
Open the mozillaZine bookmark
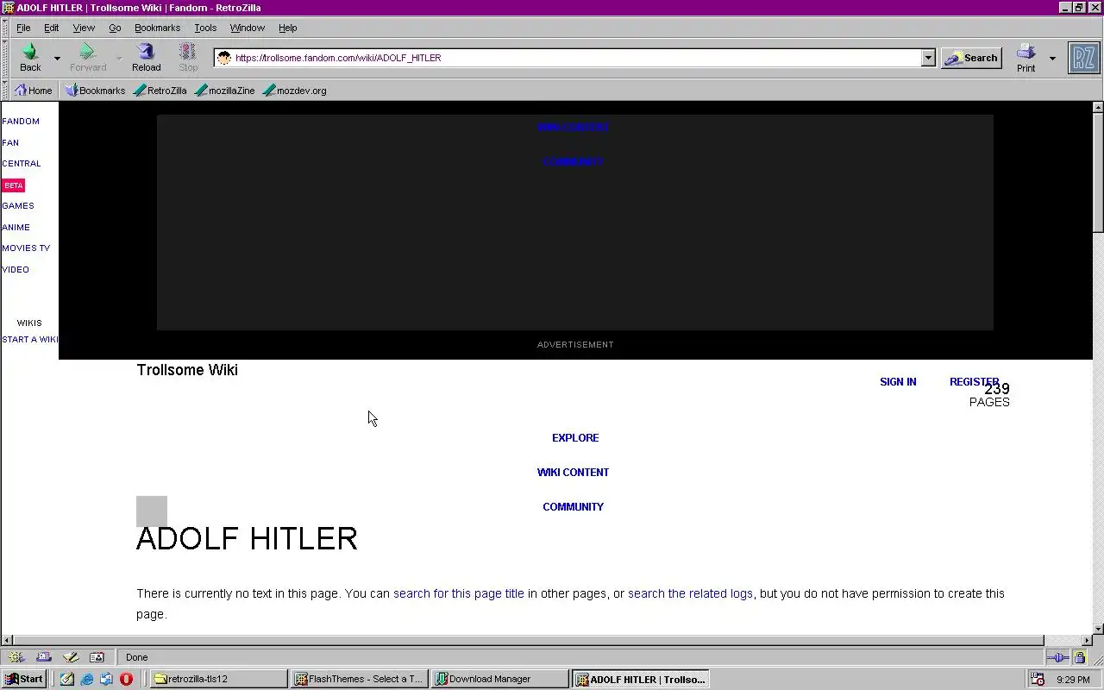(224, 91)
